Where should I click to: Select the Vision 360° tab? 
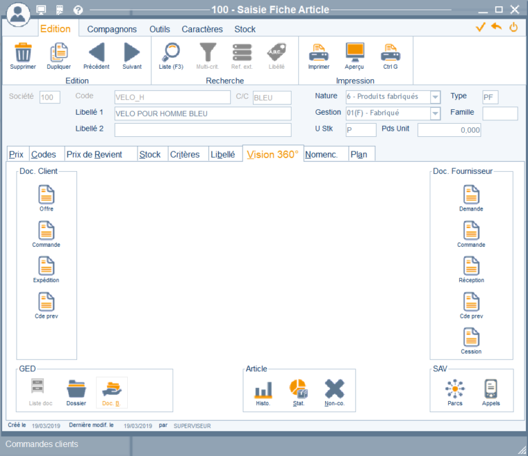273,154
